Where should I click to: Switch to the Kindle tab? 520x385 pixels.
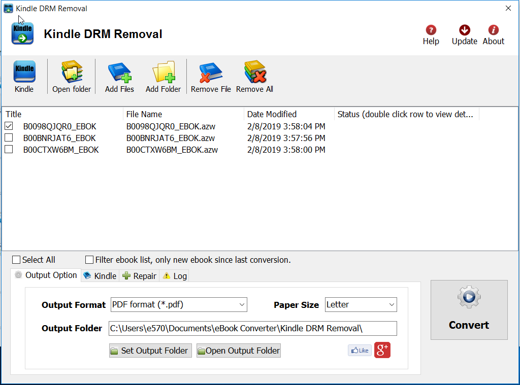click(100, 275)
